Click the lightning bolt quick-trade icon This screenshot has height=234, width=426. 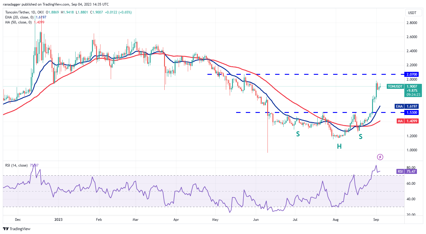380,157
